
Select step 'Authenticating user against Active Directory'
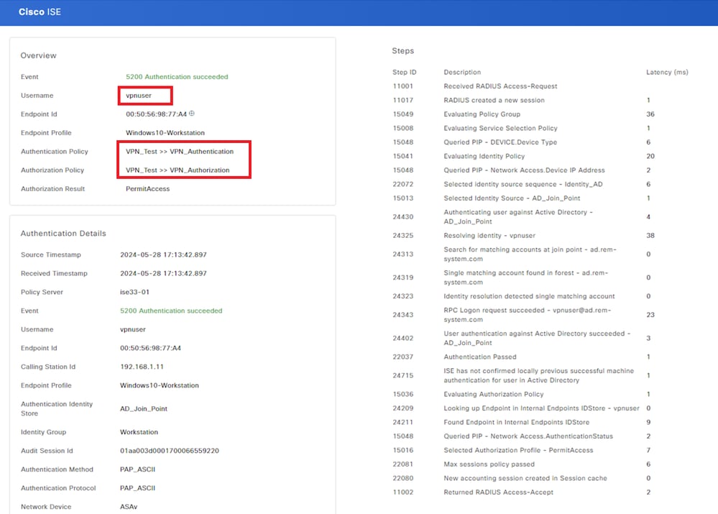(x=518, y=216)
